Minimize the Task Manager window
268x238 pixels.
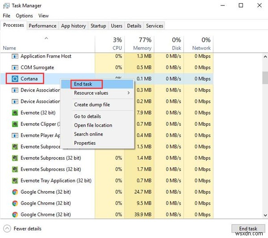coord(222,5)
